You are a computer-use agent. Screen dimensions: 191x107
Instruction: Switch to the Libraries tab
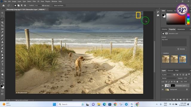[164, 29]
